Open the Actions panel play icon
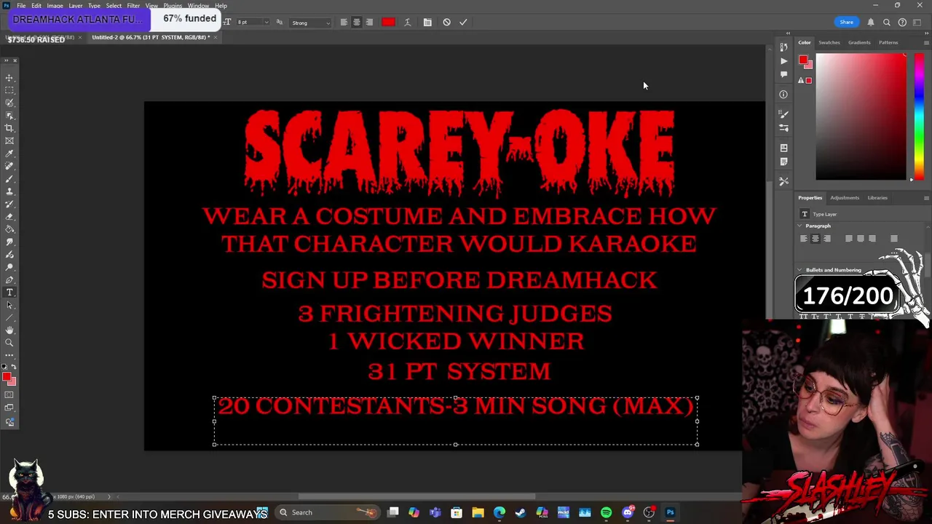This screenshot has width=932, height=524. [783, 61]
